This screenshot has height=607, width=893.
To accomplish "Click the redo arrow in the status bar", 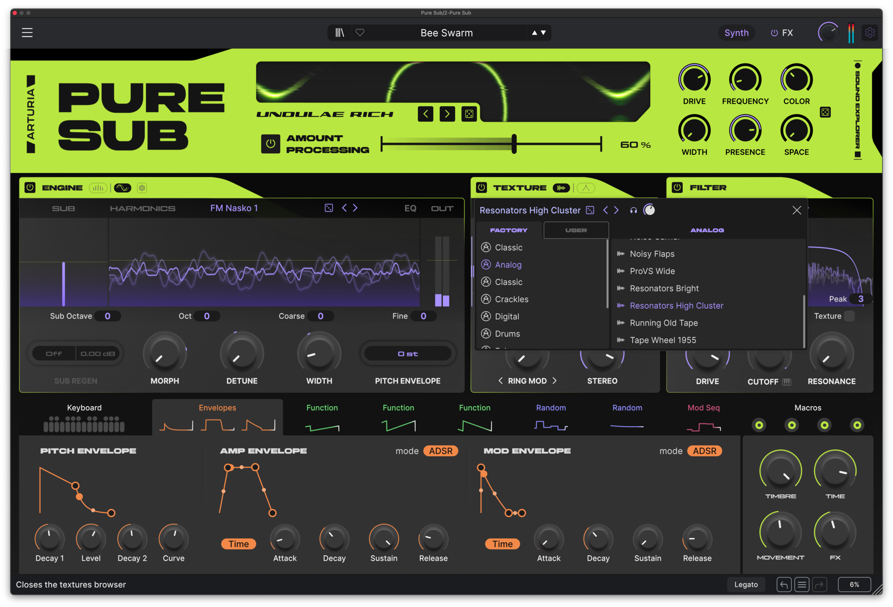I will click(x=819, y=585).
